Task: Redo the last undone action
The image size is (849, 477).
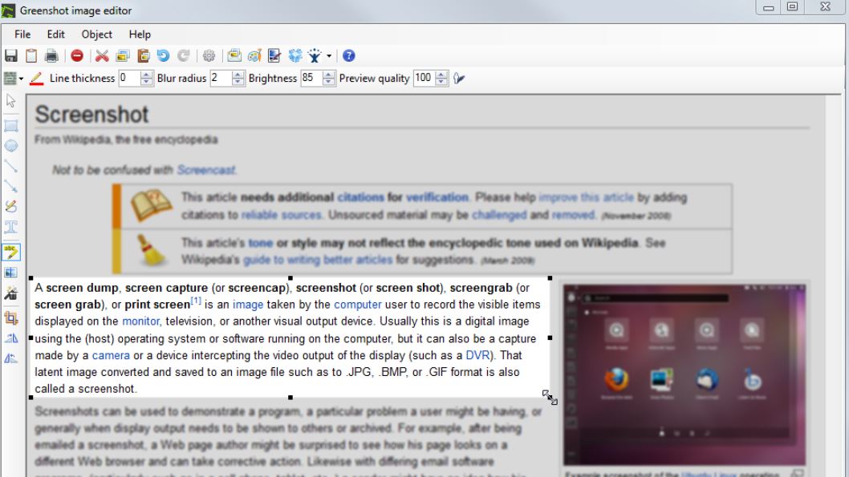Action: pyautogui.click(x=184, y=55)
